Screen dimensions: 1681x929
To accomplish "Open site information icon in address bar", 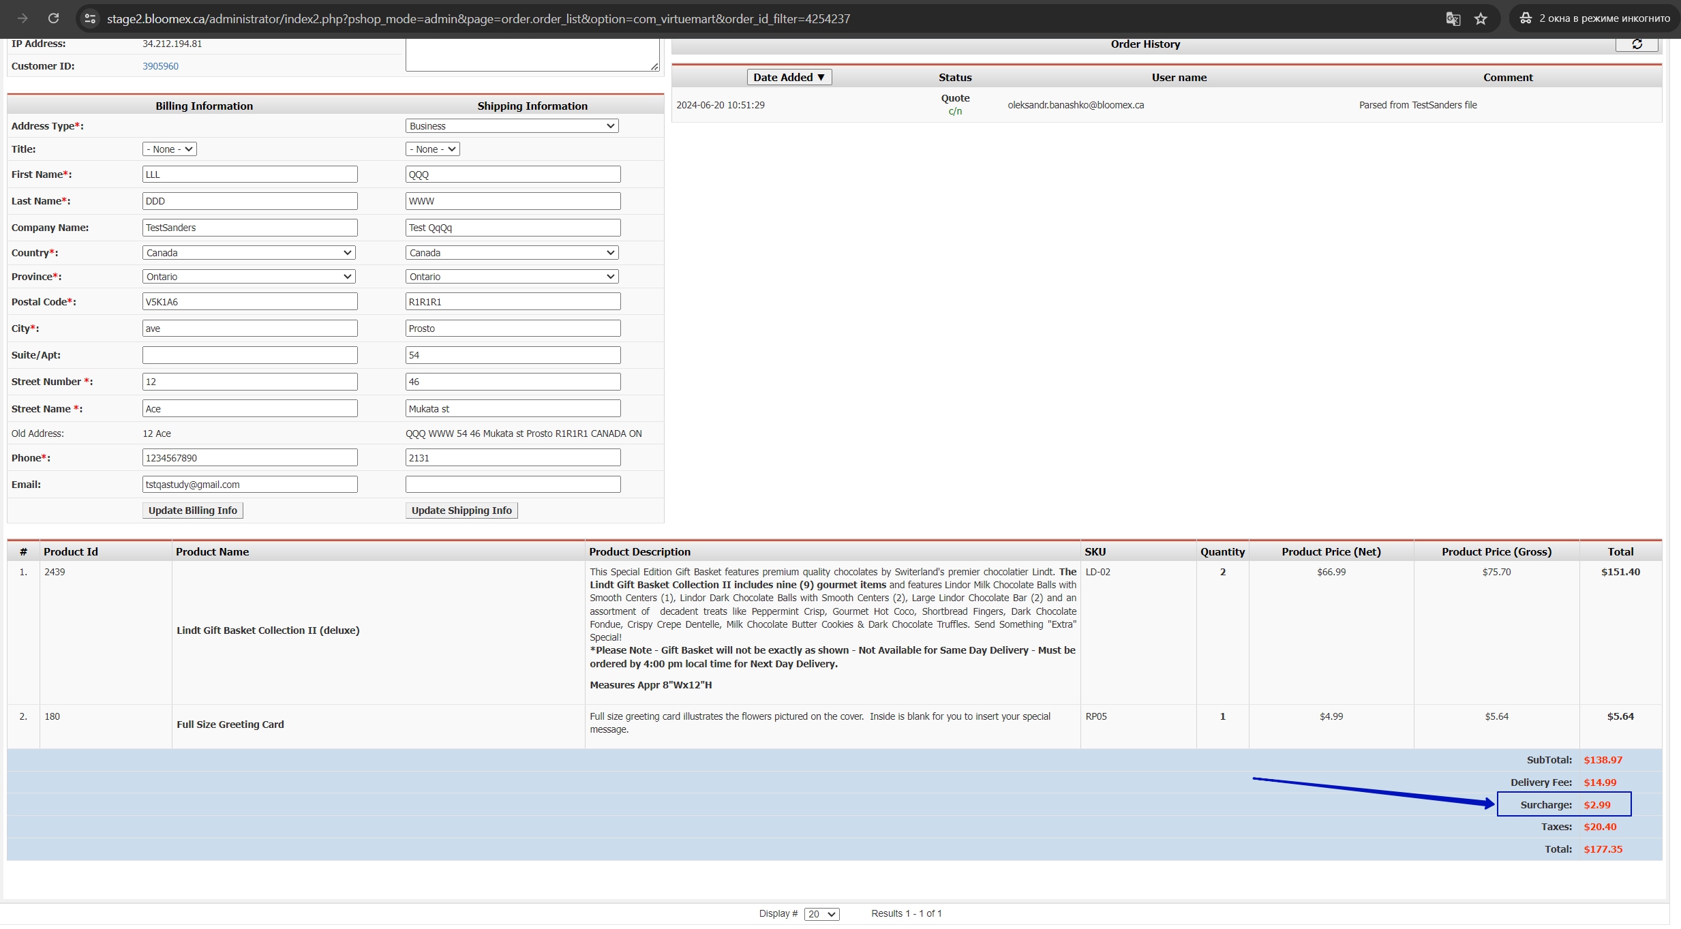I will pos(90,18).
